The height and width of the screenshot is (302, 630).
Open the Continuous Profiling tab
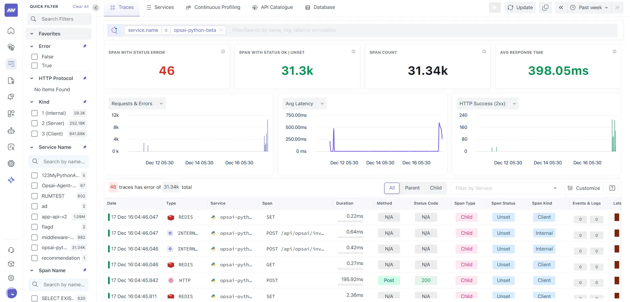pyautogui.click(x=213, y=7)
